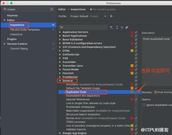Click the search icon in inspections filter
172x135 pixels.
tap(62, 27)
